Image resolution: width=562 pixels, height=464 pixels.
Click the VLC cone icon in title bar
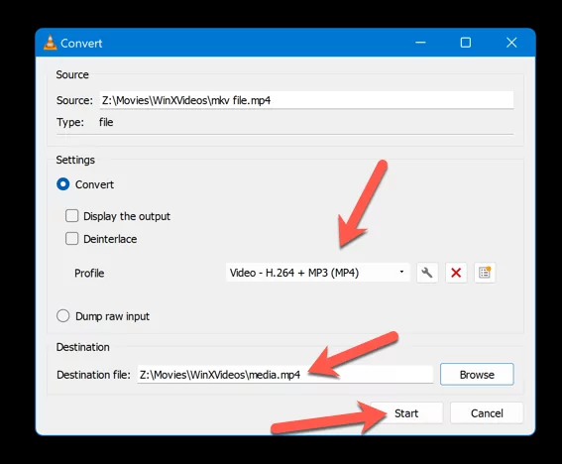(x=51, y=43)
